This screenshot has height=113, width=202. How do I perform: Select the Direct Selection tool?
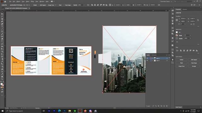pyautogui.click(x=2, y=14)
